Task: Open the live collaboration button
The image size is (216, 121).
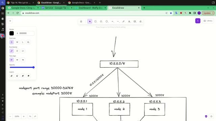Action: point(198,21)
